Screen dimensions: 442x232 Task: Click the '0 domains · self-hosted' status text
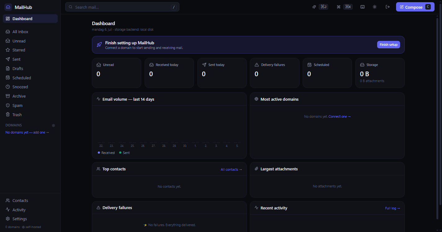click(23, 227)
